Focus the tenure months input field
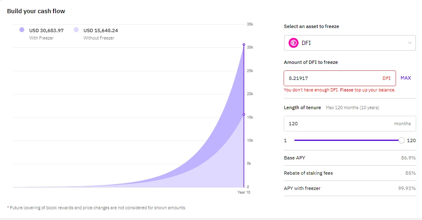 click(350, 124)
